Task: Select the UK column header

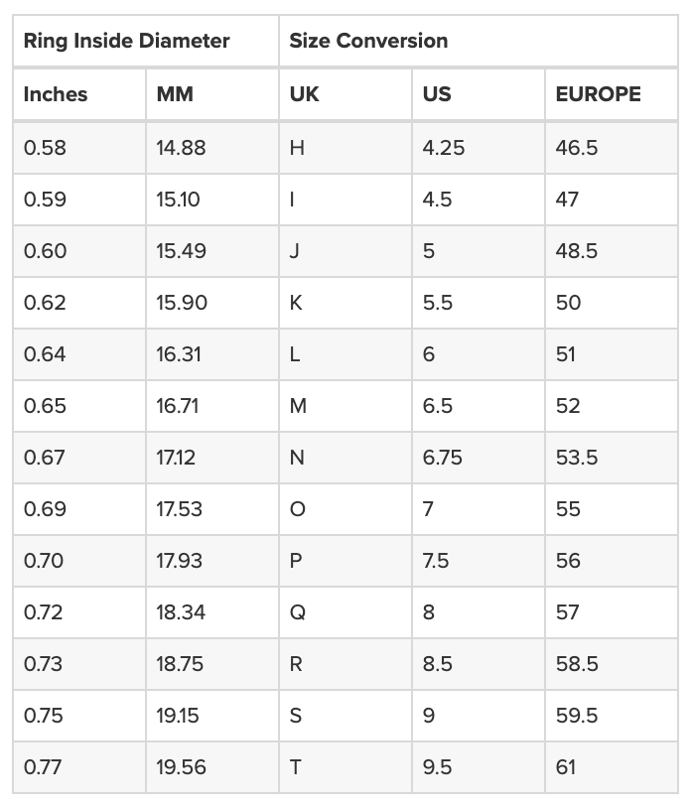Action: coord(345,94)
